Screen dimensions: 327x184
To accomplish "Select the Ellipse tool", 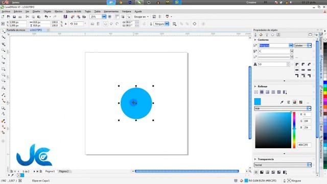I will tap(3, 75).
